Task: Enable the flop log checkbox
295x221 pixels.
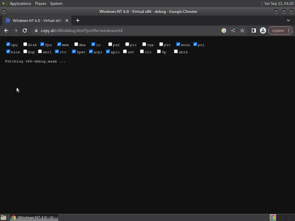Action: 25,51
